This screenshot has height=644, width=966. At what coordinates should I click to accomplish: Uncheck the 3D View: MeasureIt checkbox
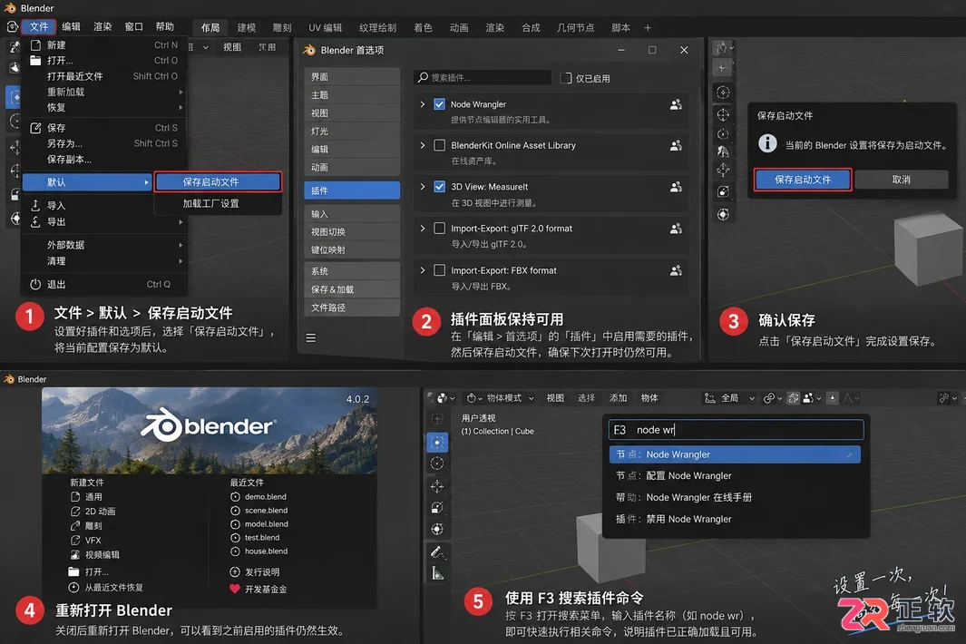click(439, 187)
